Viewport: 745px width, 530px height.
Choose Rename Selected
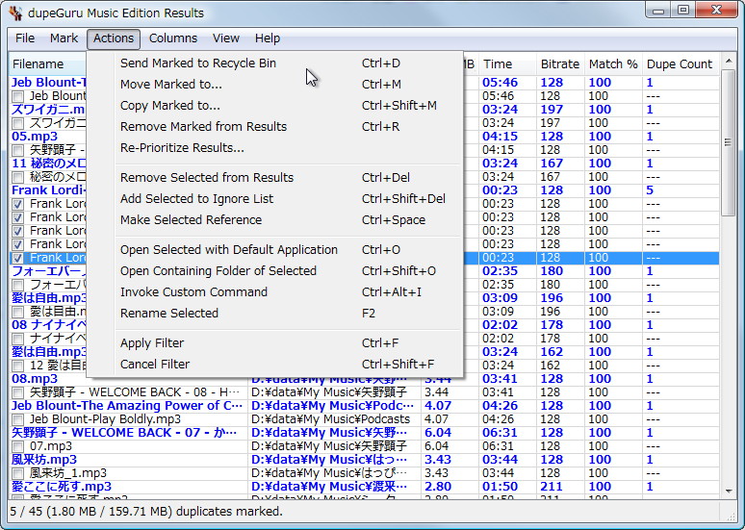[274, 314]
